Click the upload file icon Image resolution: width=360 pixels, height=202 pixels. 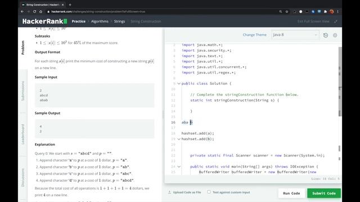(169, 192)
